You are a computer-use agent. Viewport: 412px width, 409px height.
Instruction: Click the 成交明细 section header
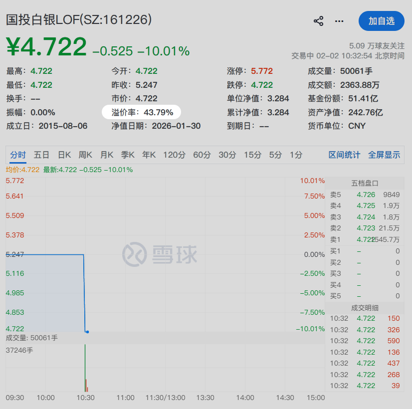click(365, 308)
